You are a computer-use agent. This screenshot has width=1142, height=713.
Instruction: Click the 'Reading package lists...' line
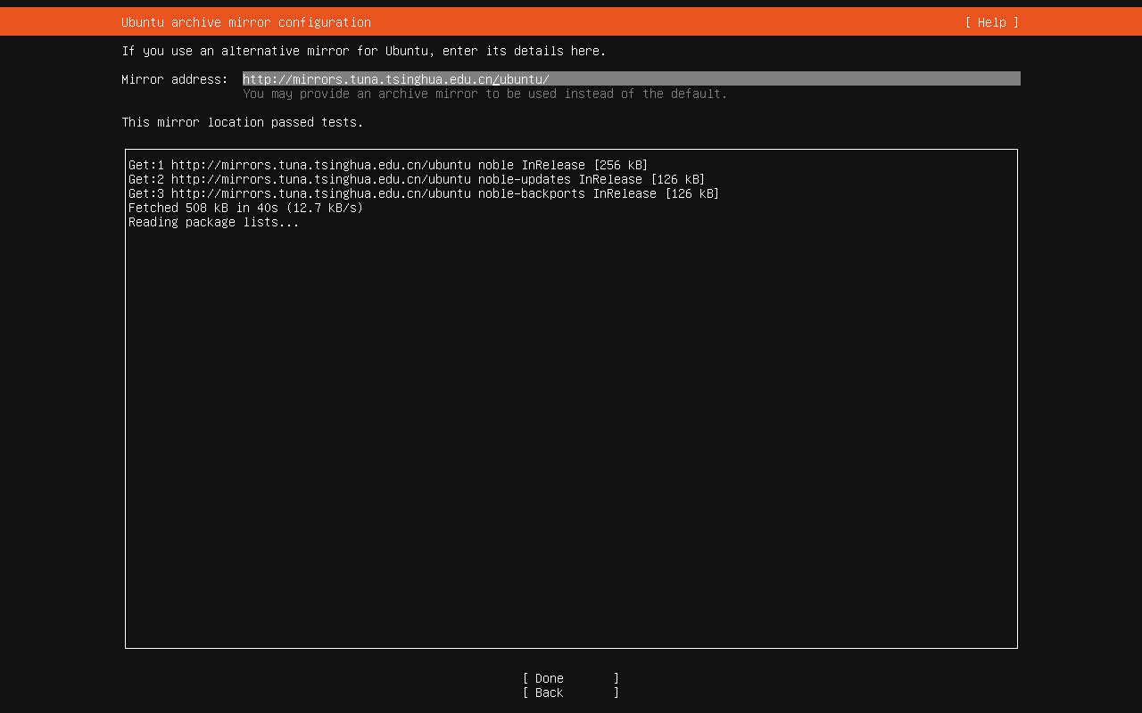(x=214, y=222)
